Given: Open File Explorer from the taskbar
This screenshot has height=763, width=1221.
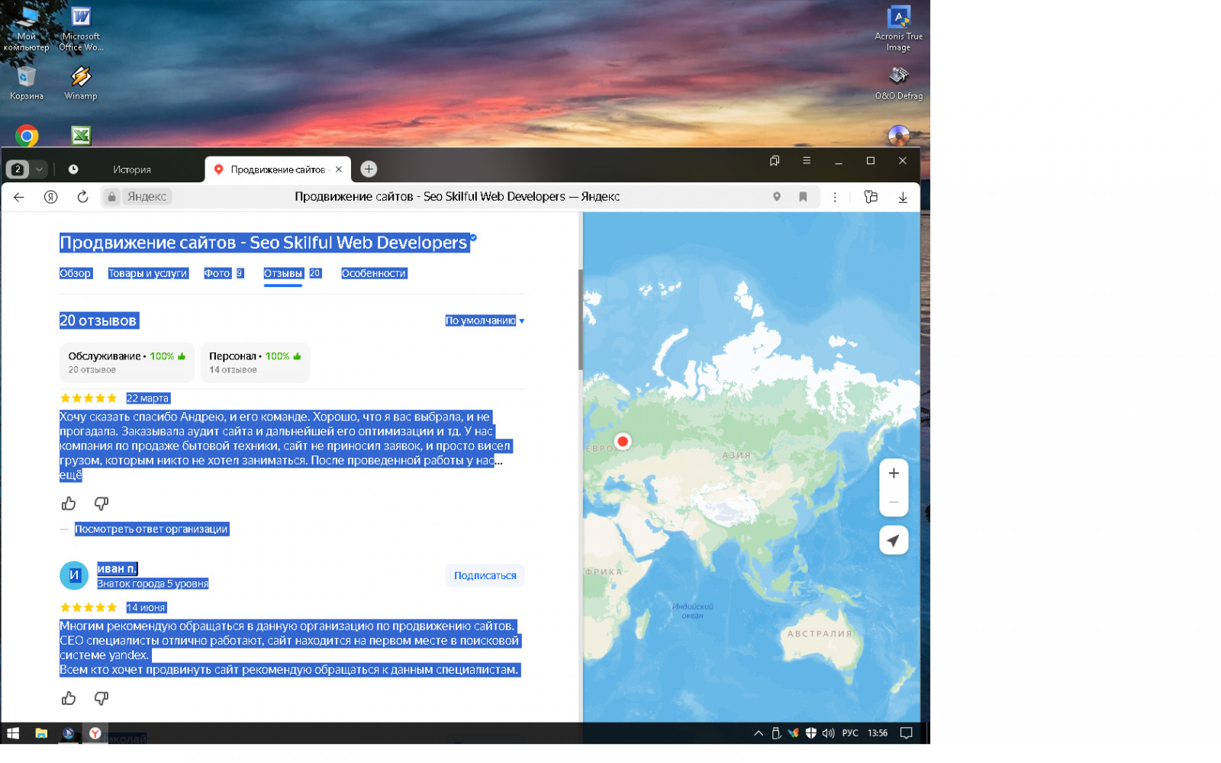Looking at the screenshot, I should coord(41,733).
